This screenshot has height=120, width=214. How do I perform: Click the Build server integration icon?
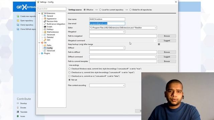click(x=45, y=24)
